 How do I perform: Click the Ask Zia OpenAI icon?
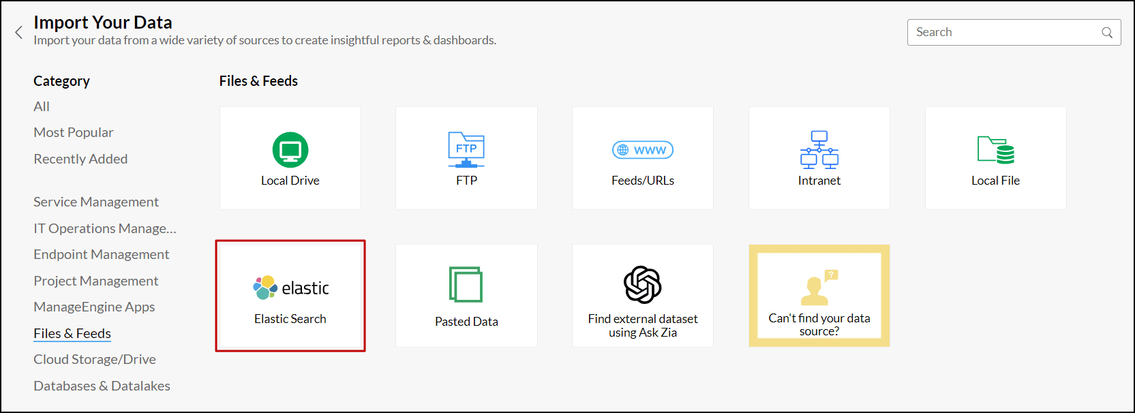(643, 285)
